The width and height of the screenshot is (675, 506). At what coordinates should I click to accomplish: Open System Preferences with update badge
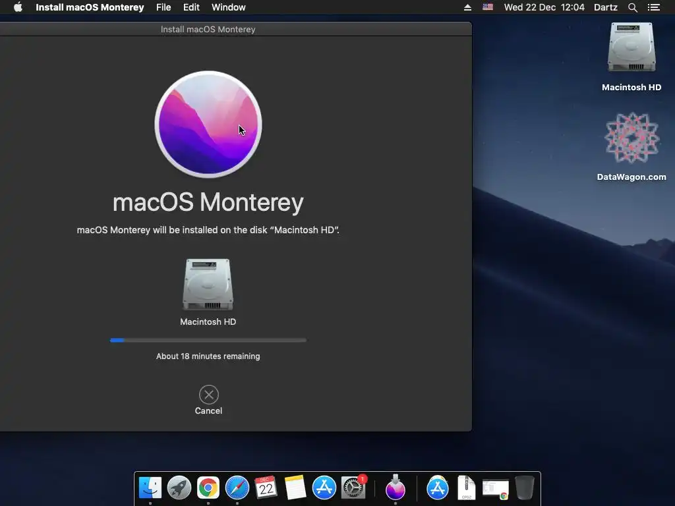coord(353,488)
